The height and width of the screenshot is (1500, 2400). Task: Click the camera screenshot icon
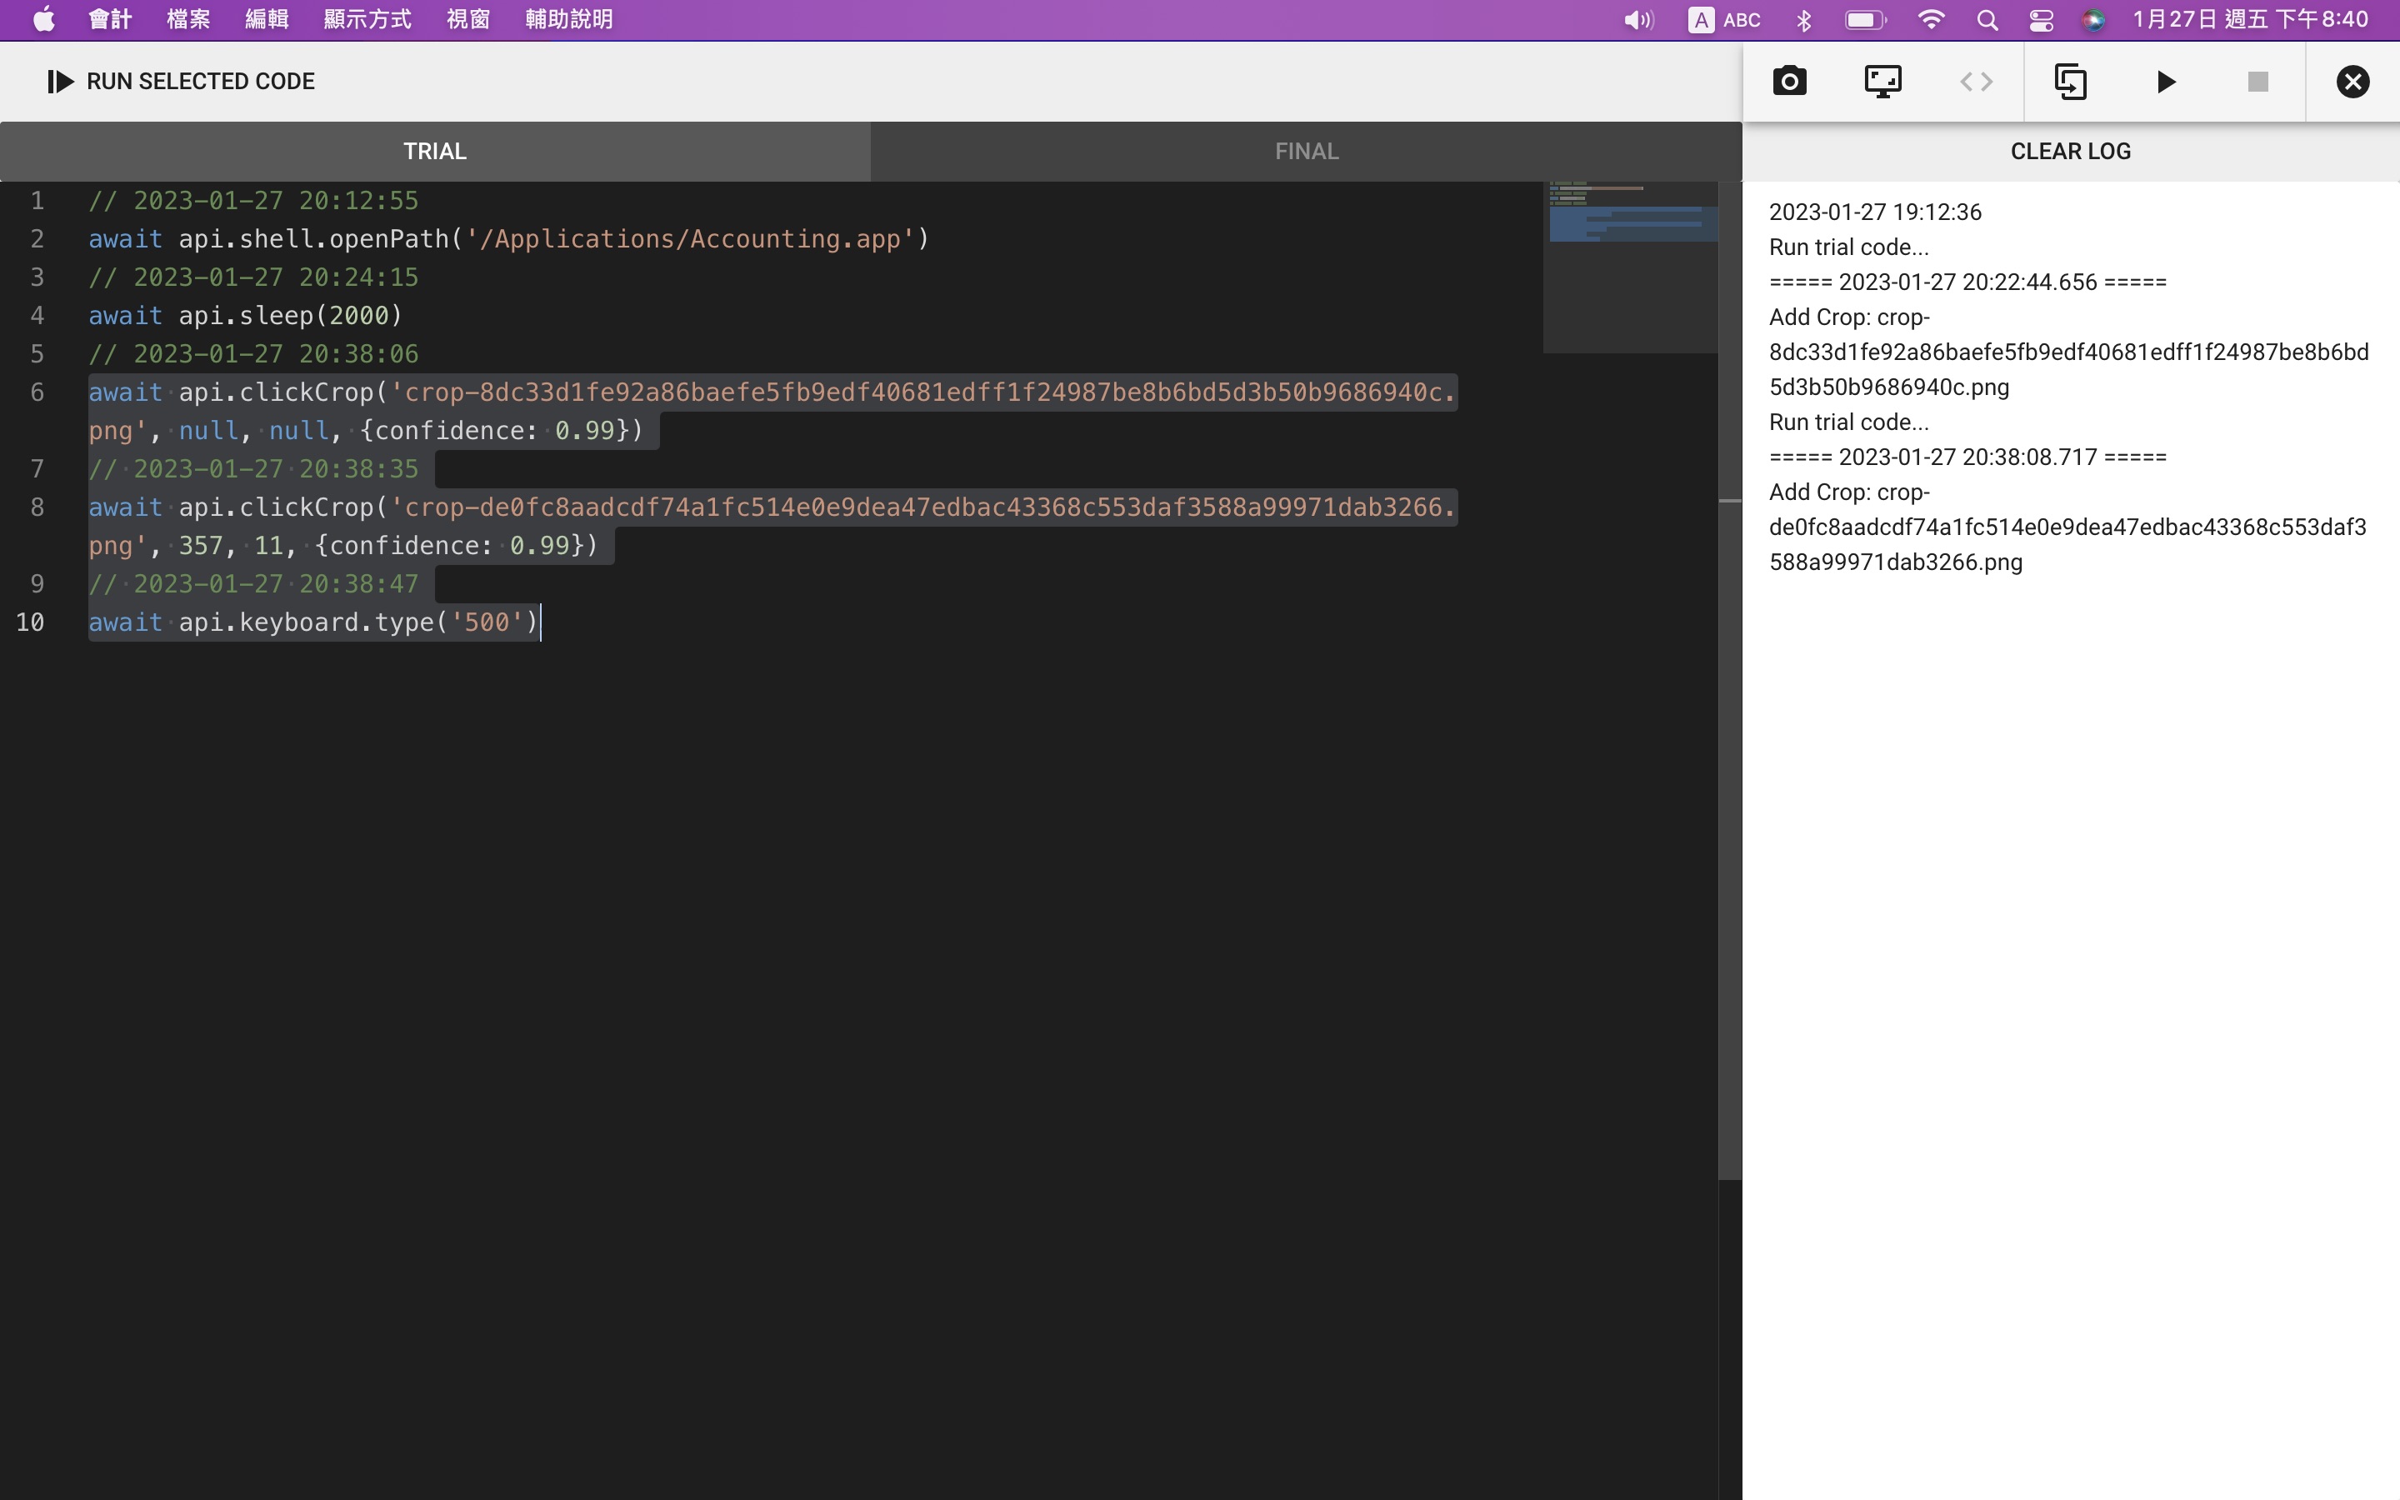[x=1789, y=82]
